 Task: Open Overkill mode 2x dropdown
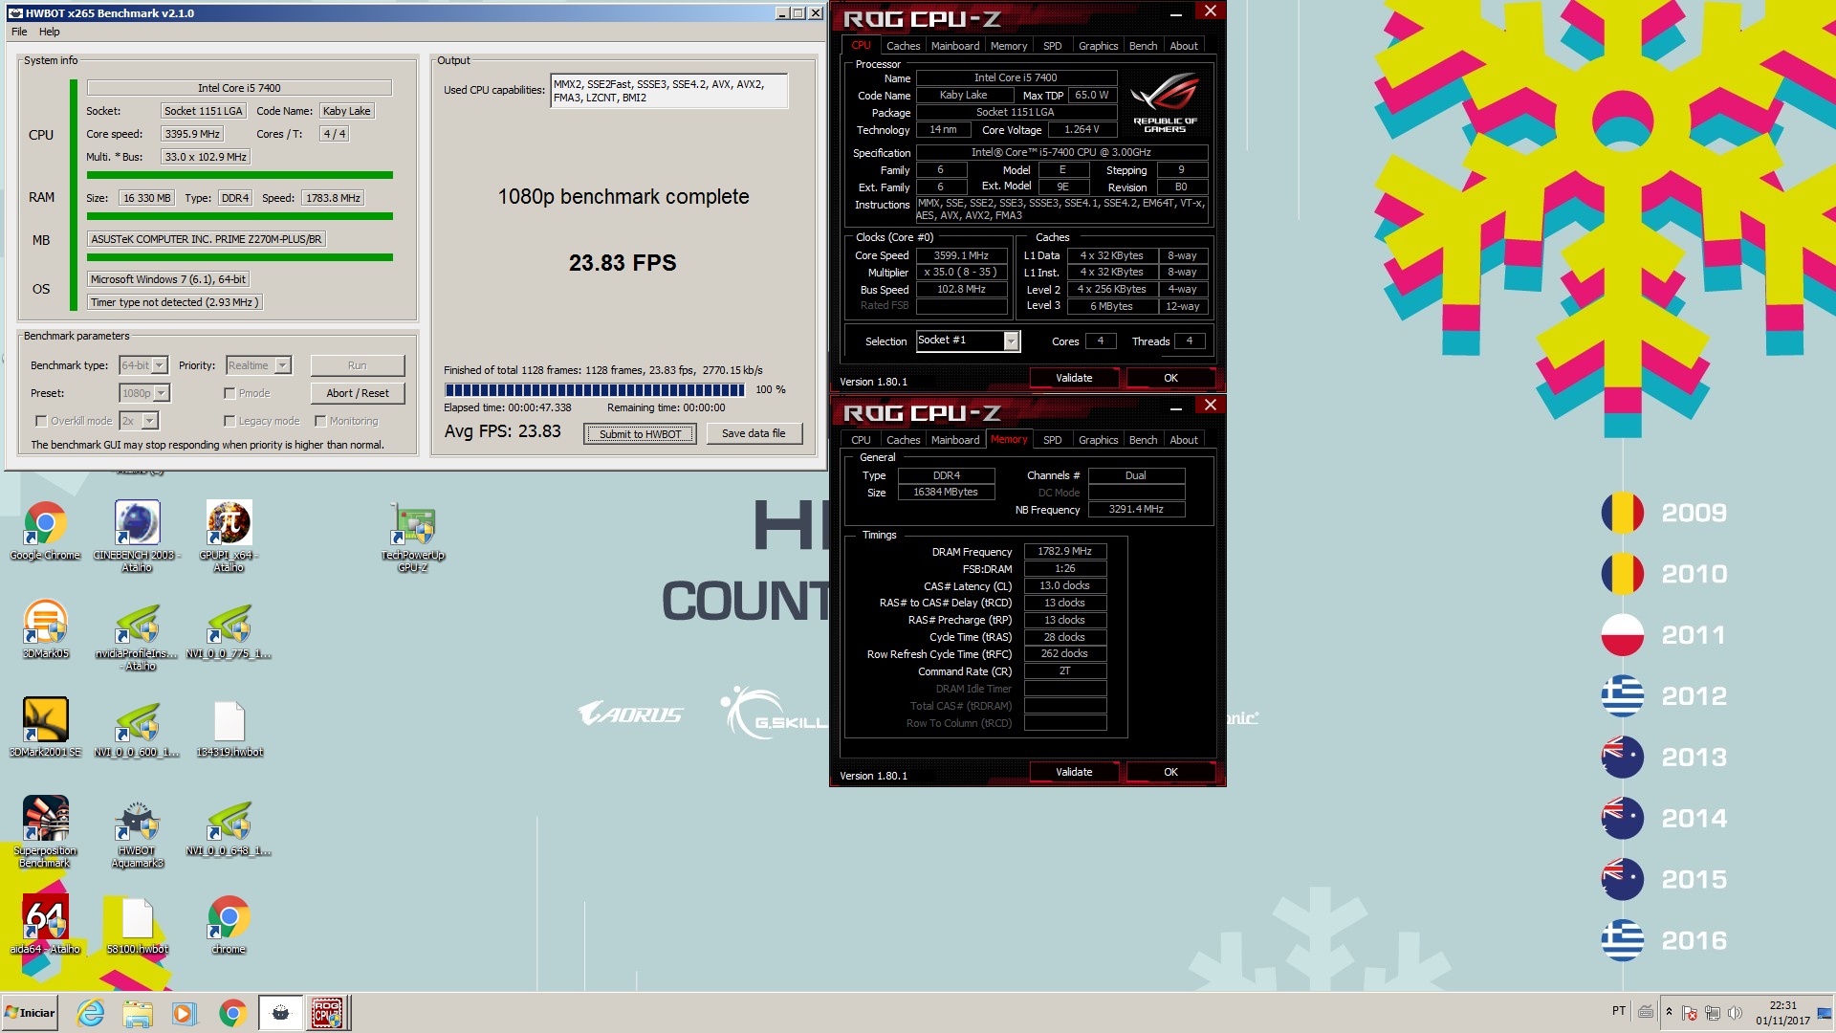point(139,421)
